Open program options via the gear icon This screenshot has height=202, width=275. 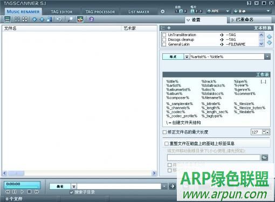pyautogui.click(x=162, y=11)
